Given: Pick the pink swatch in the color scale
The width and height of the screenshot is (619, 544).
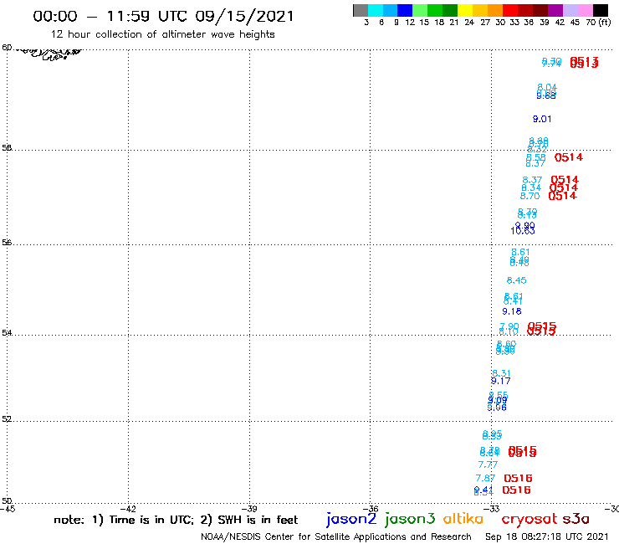Looking at the screenshot, I should pos(585,10).
